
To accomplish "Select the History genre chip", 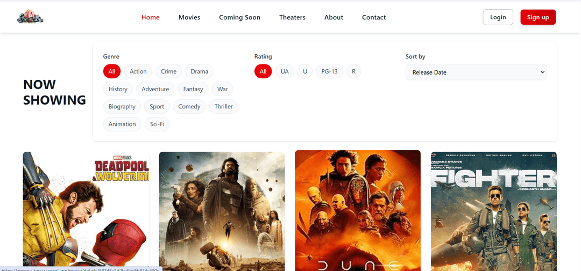I will tap(118, 89).
